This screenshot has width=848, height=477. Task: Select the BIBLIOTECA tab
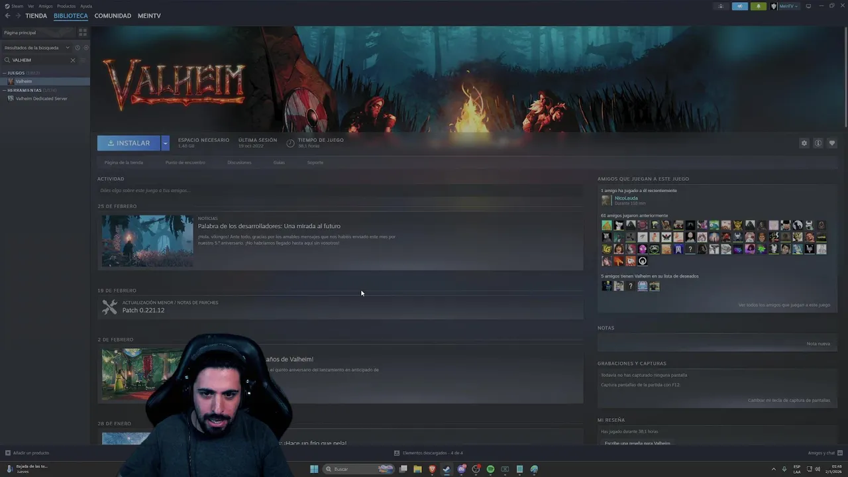point(71,16)
